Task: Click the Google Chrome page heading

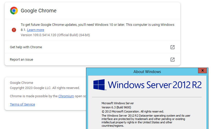Action: [38, 11]
